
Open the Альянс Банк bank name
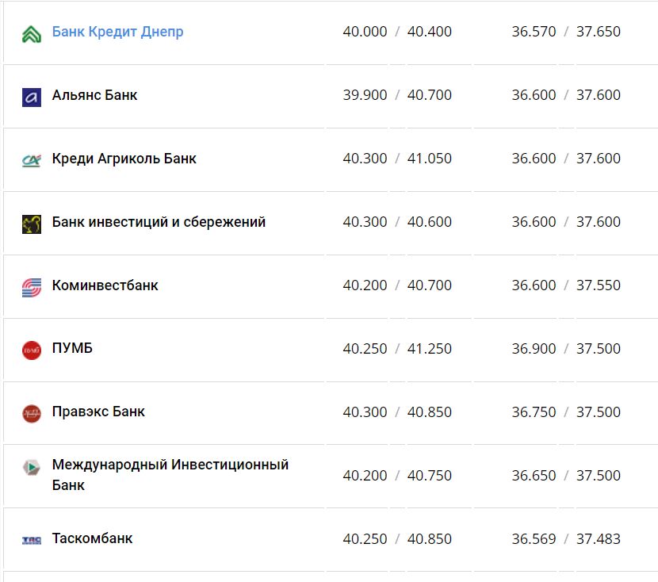94,95
